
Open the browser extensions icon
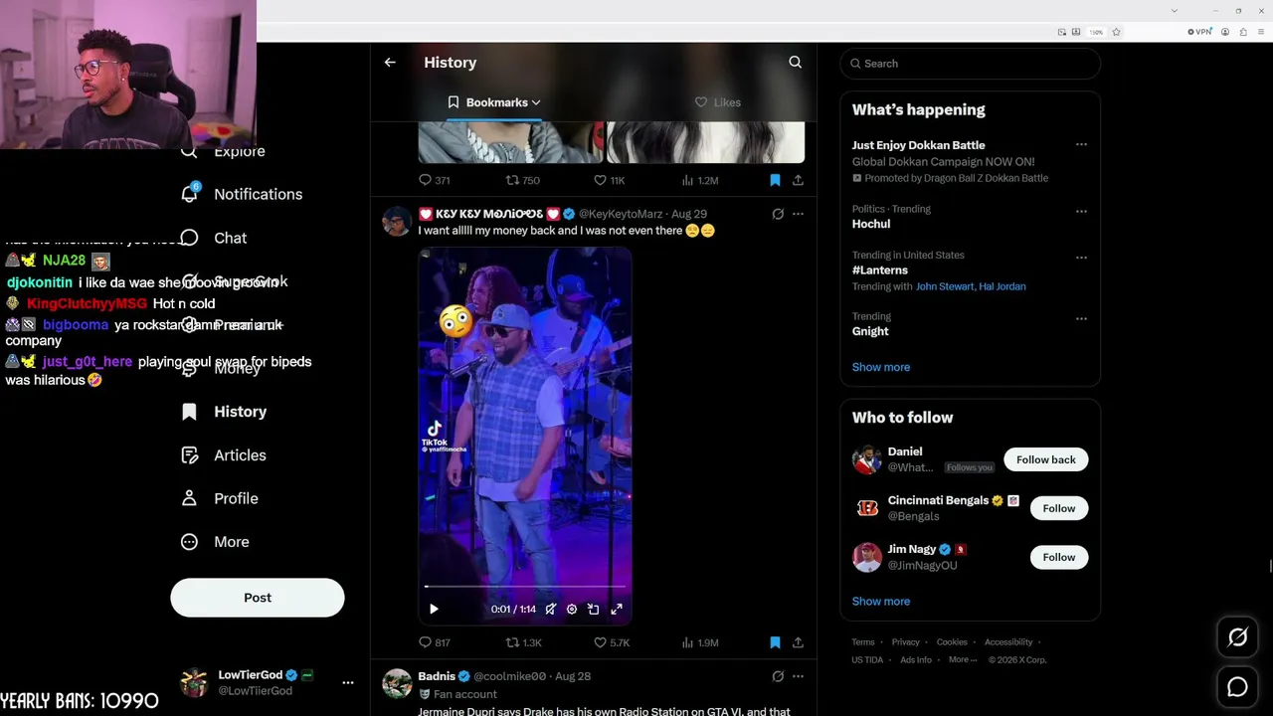[x=1243, y=32]
